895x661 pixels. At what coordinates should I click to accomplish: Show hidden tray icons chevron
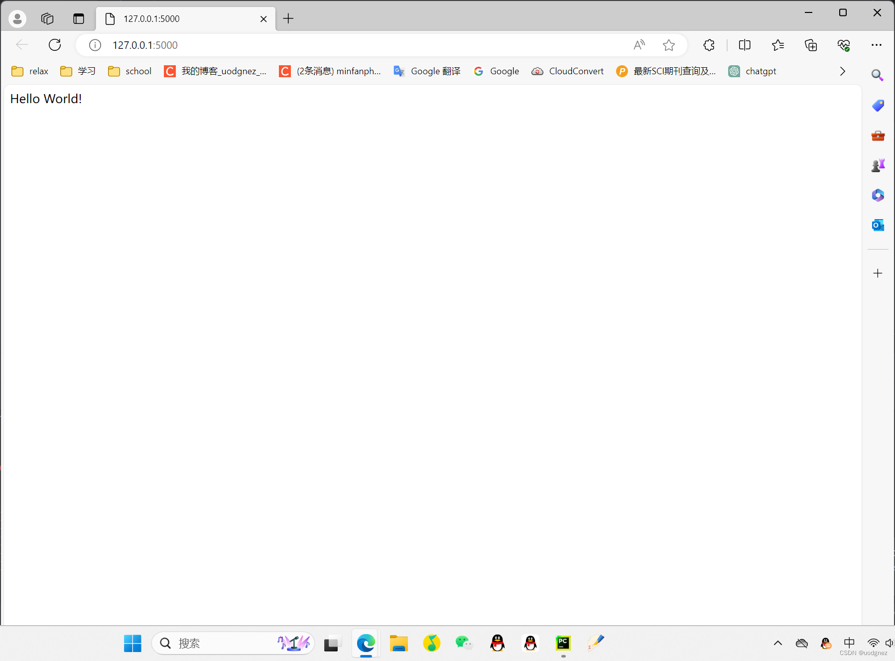pos(778,643)
